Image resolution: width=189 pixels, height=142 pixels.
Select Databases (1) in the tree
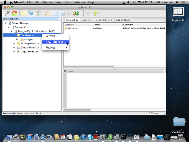[28, 35]
